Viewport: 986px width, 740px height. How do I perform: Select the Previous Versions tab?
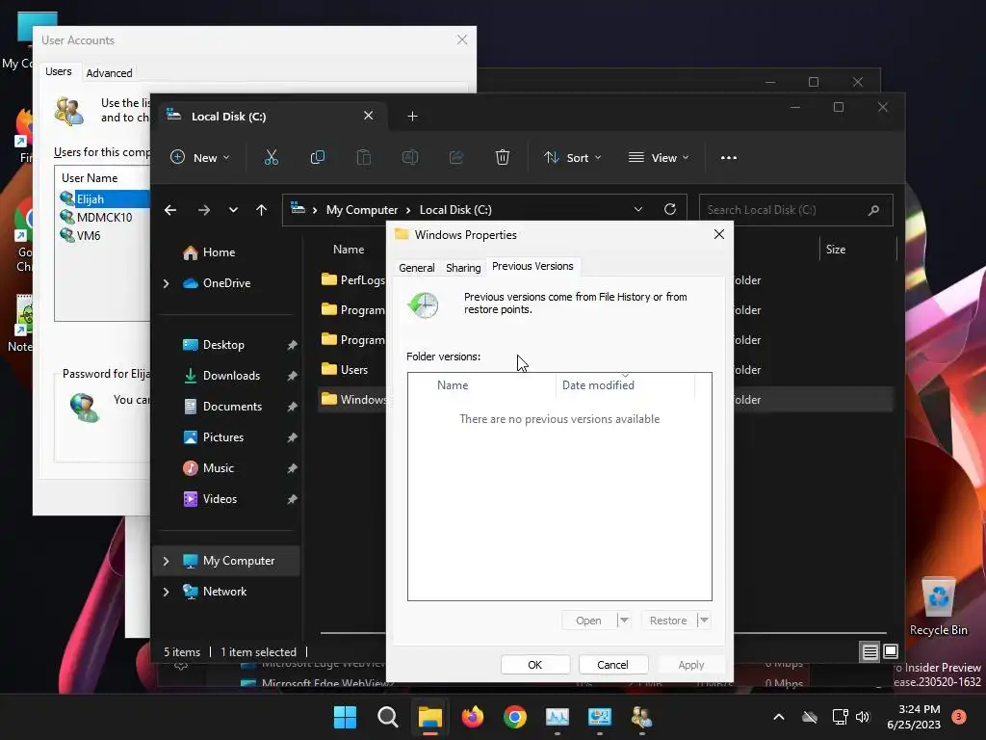click(x=532, y=266)
